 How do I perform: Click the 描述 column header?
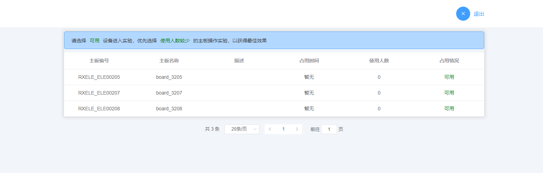click(x=239, y=61)
